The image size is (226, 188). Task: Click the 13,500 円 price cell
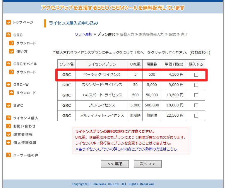(174, 95)
